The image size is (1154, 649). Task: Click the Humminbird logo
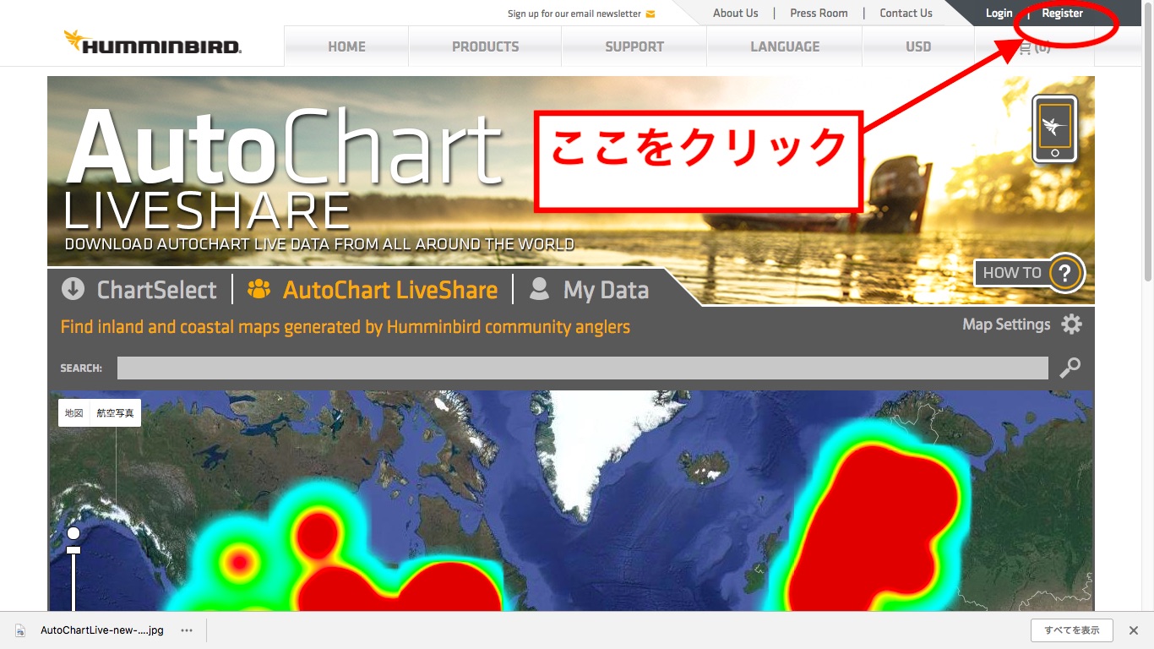coord(153,42)
